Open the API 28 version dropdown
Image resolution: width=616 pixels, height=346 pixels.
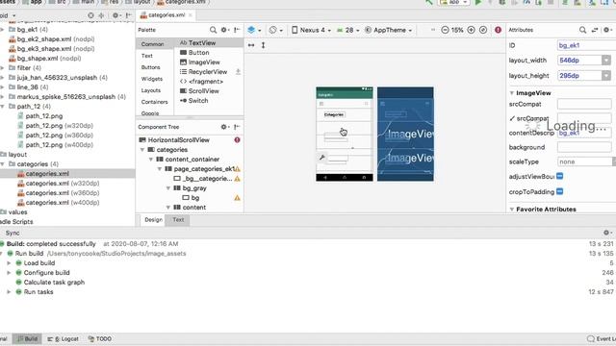[348, 30]
